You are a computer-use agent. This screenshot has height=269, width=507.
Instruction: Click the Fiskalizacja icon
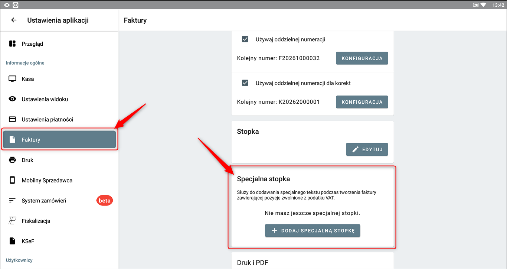pyautogui.click(x=12, y=221)
